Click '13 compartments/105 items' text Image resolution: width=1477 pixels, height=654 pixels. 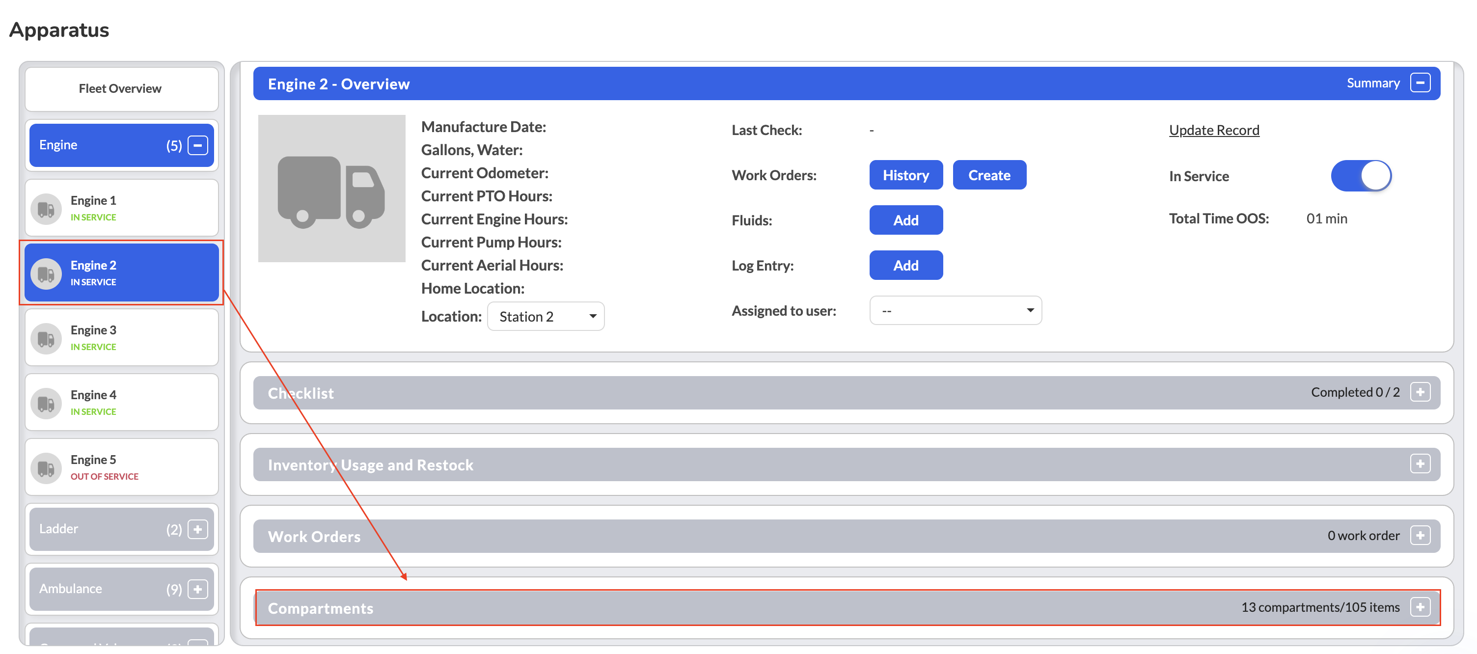1320,607
